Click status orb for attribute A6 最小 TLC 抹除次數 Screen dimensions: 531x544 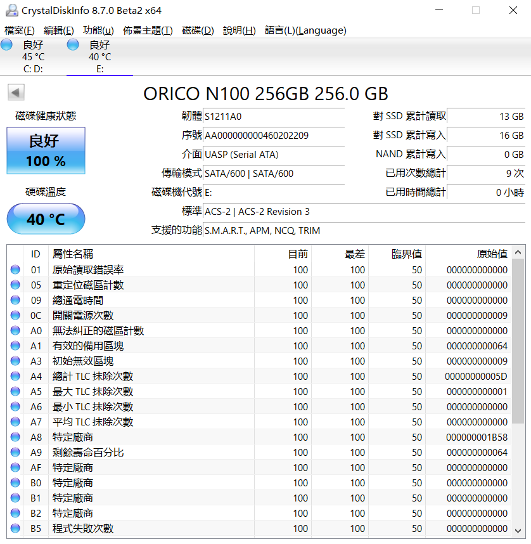pyautogui.click(x=15, y=406)
